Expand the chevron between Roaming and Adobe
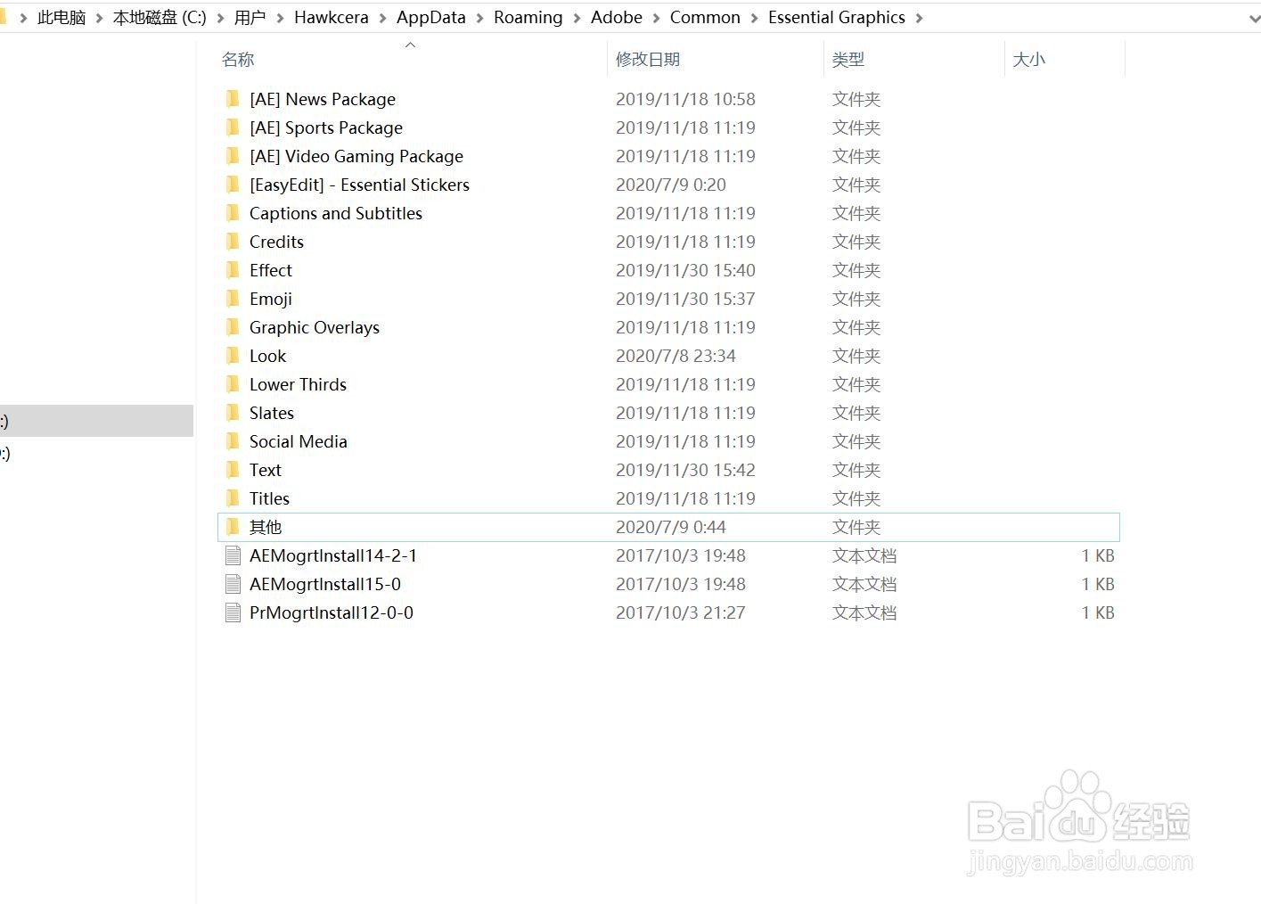This screenshot has width=1261, height=904. pyautogui.click(x=577, y=18)
